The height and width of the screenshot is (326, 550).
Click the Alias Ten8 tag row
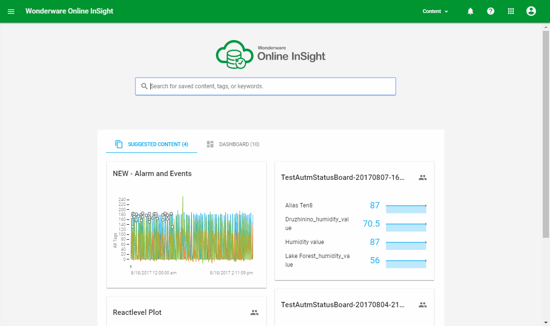pyautogui.click(x=355, y=205)
